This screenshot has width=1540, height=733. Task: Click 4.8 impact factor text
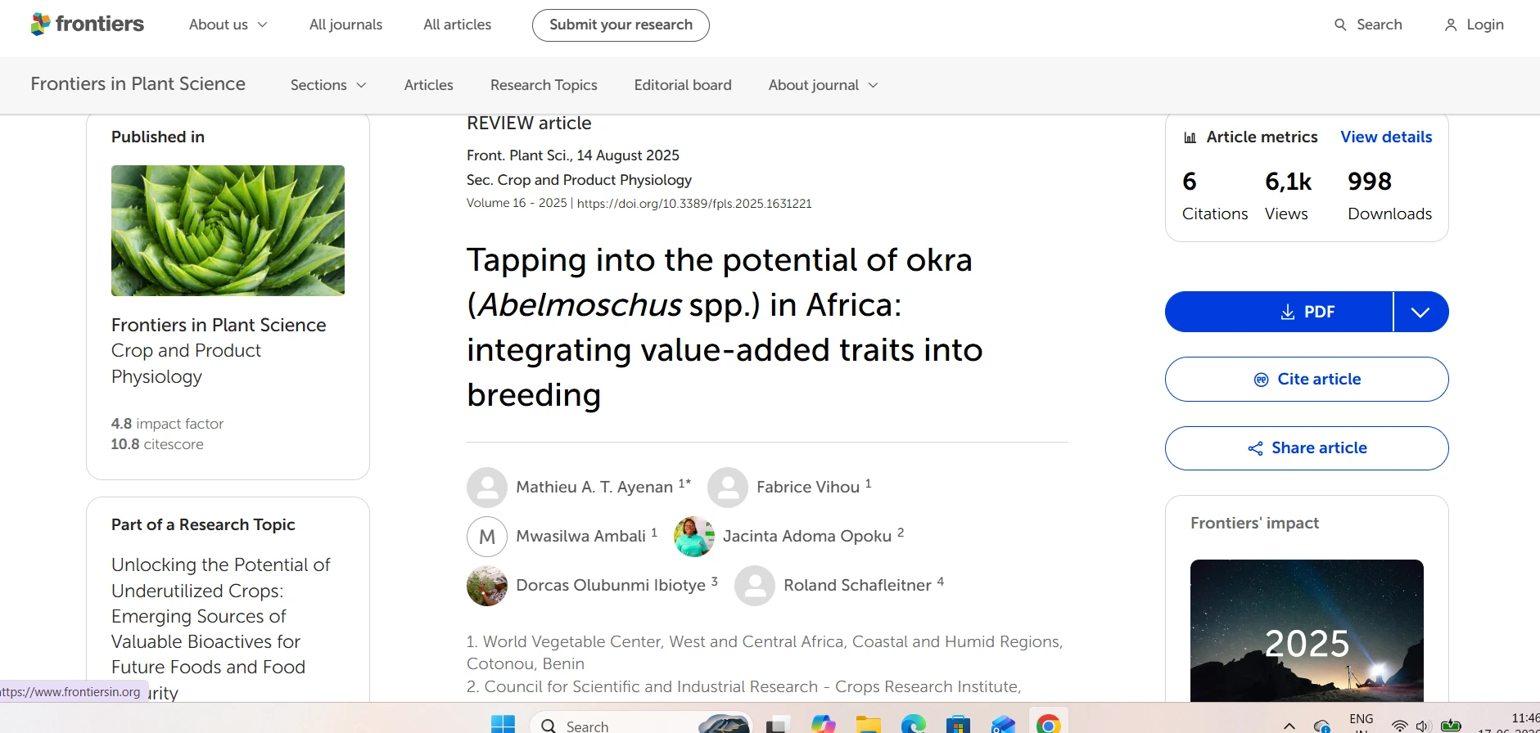[x=167, y=424]
